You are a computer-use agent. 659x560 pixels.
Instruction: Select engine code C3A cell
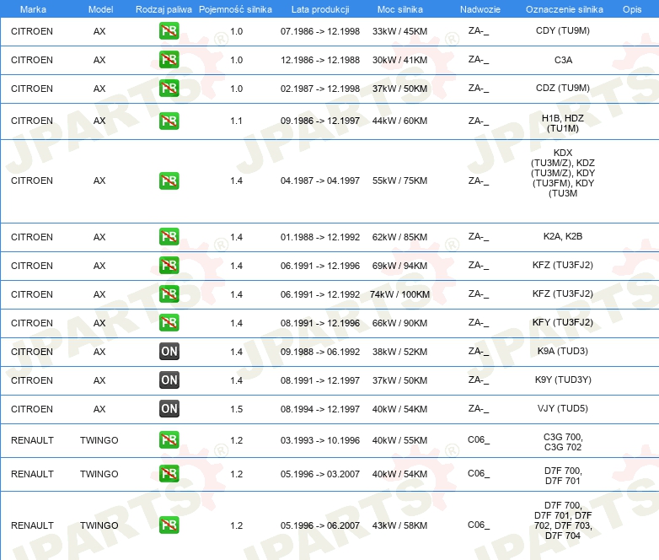563,60
